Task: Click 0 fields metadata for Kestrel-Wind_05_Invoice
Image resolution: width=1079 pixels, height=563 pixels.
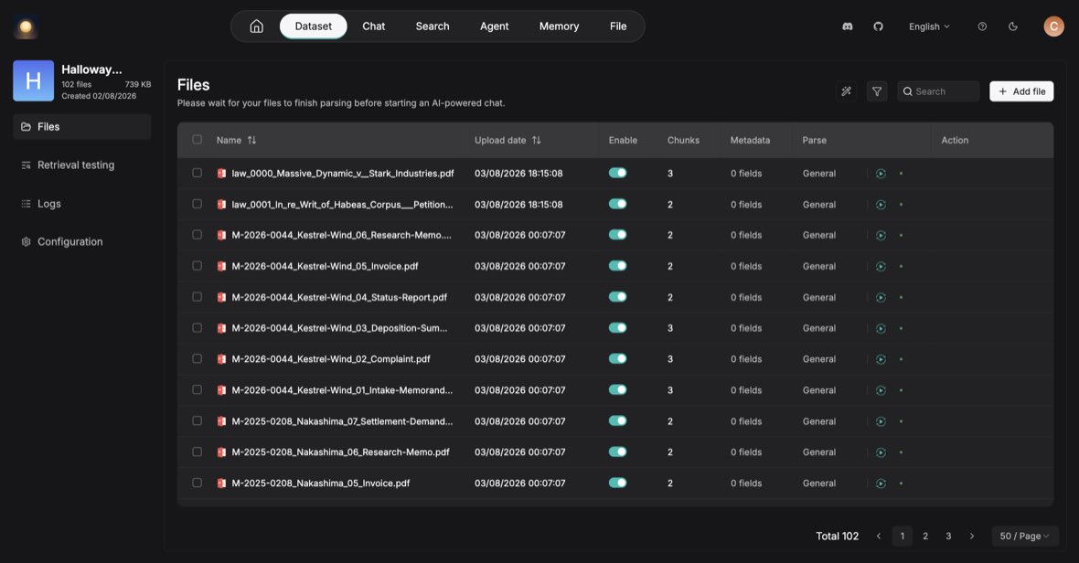Action: [746, 267]
